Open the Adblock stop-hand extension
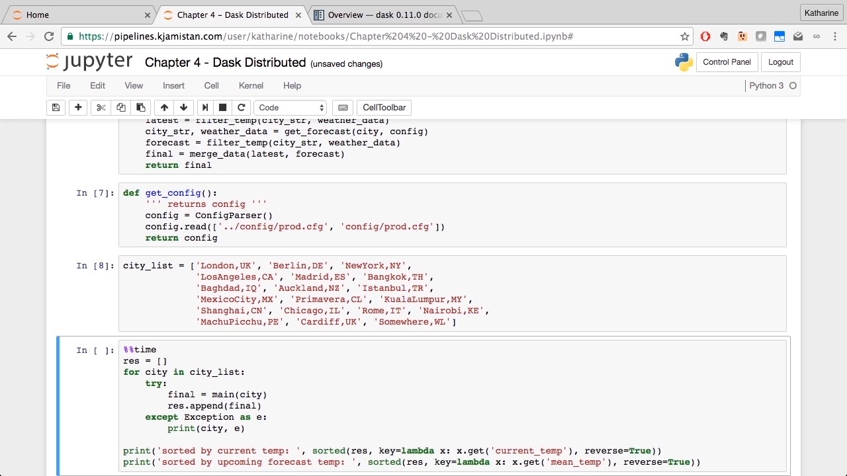The height and width of the screenshot is (476, 847). [x=705, y=36]
